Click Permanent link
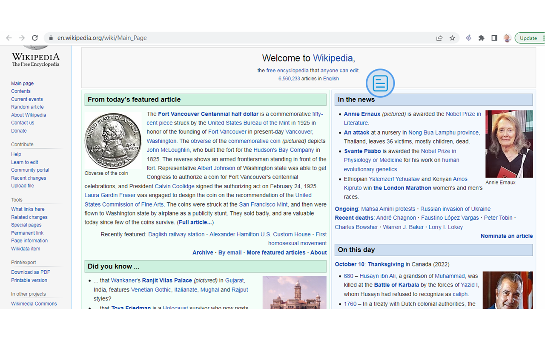This screenshot has height=340, width=545. click(x=27, y=233)
